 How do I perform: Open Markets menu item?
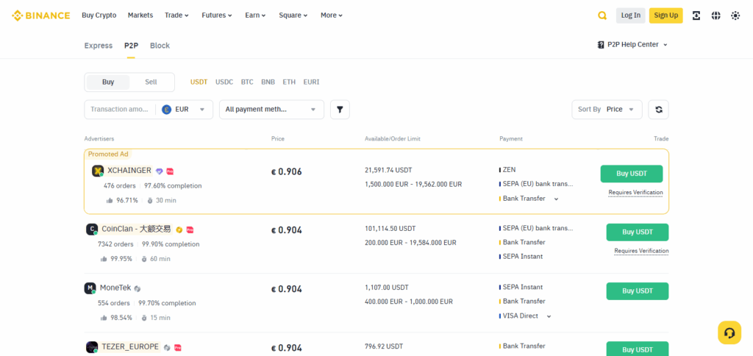140,15
